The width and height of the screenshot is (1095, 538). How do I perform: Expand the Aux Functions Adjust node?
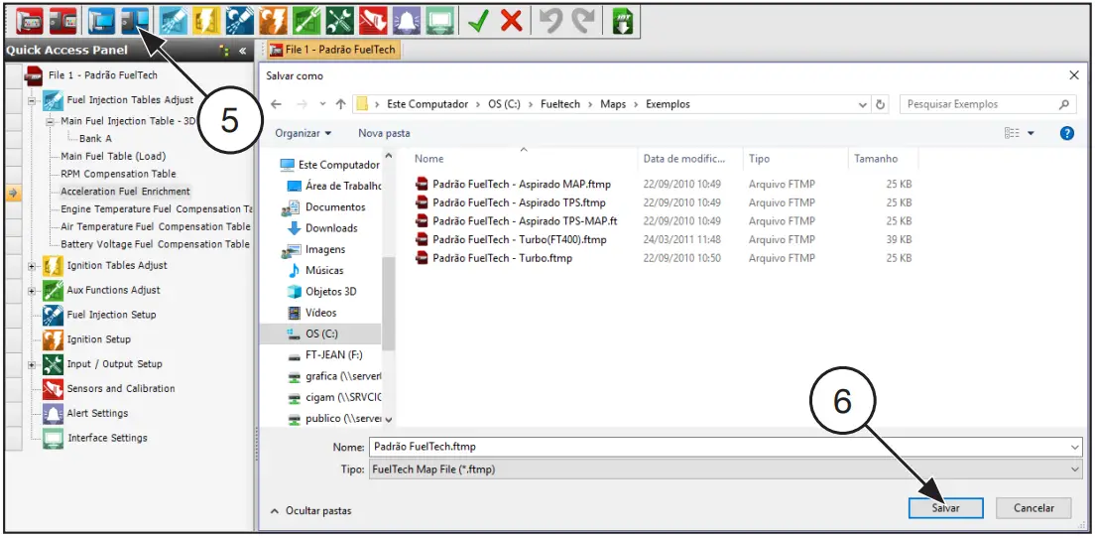coord(32,291)
